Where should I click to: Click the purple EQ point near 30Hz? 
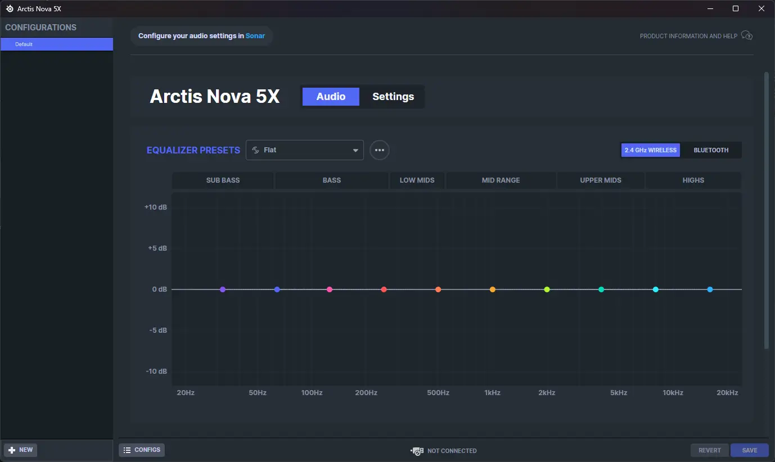223,289
